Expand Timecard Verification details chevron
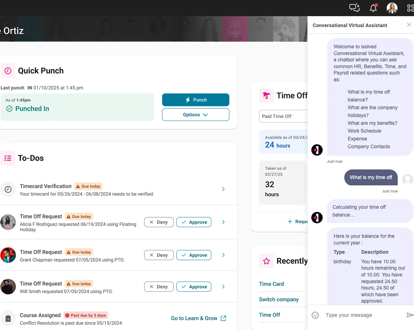The image size is (414, 330). pos(223,189)
